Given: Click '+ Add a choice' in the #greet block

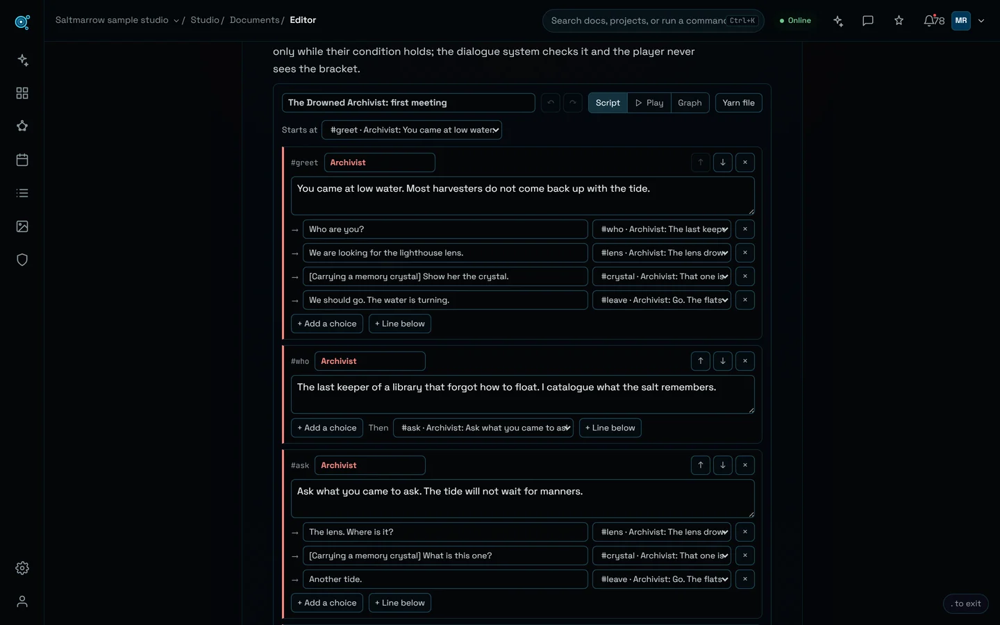Looking at the screenshot, I should pyautogui.click(x=327, y=324).
